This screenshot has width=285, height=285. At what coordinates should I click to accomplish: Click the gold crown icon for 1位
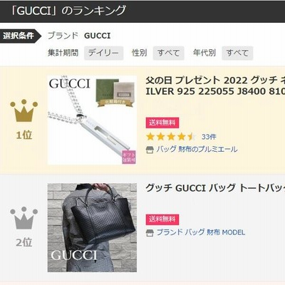[24, 110]
